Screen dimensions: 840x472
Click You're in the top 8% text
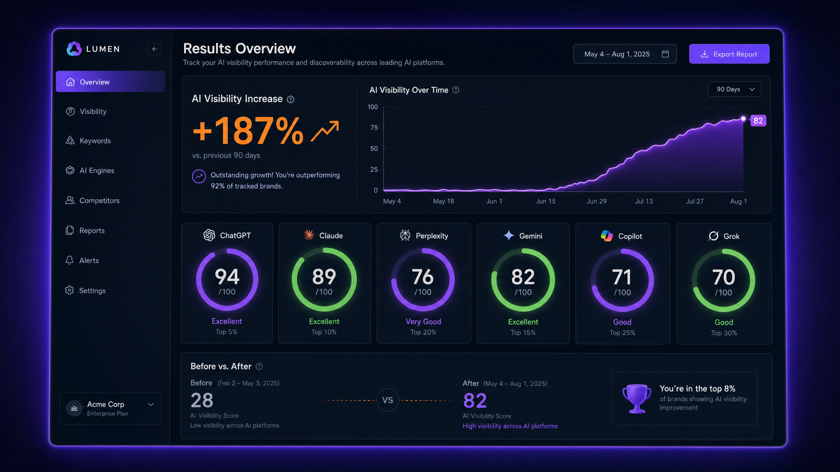(x=697, y=388)
